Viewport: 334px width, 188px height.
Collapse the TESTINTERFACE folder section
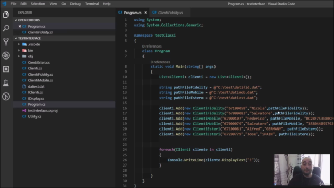pyautogui.click(x=64, y=38)
